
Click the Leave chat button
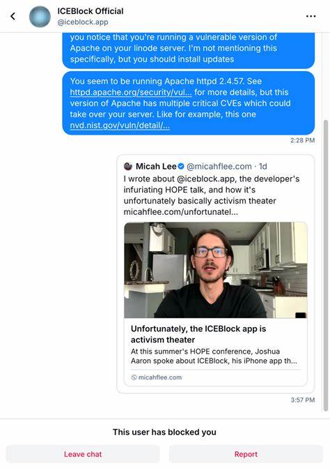(83, 454)
